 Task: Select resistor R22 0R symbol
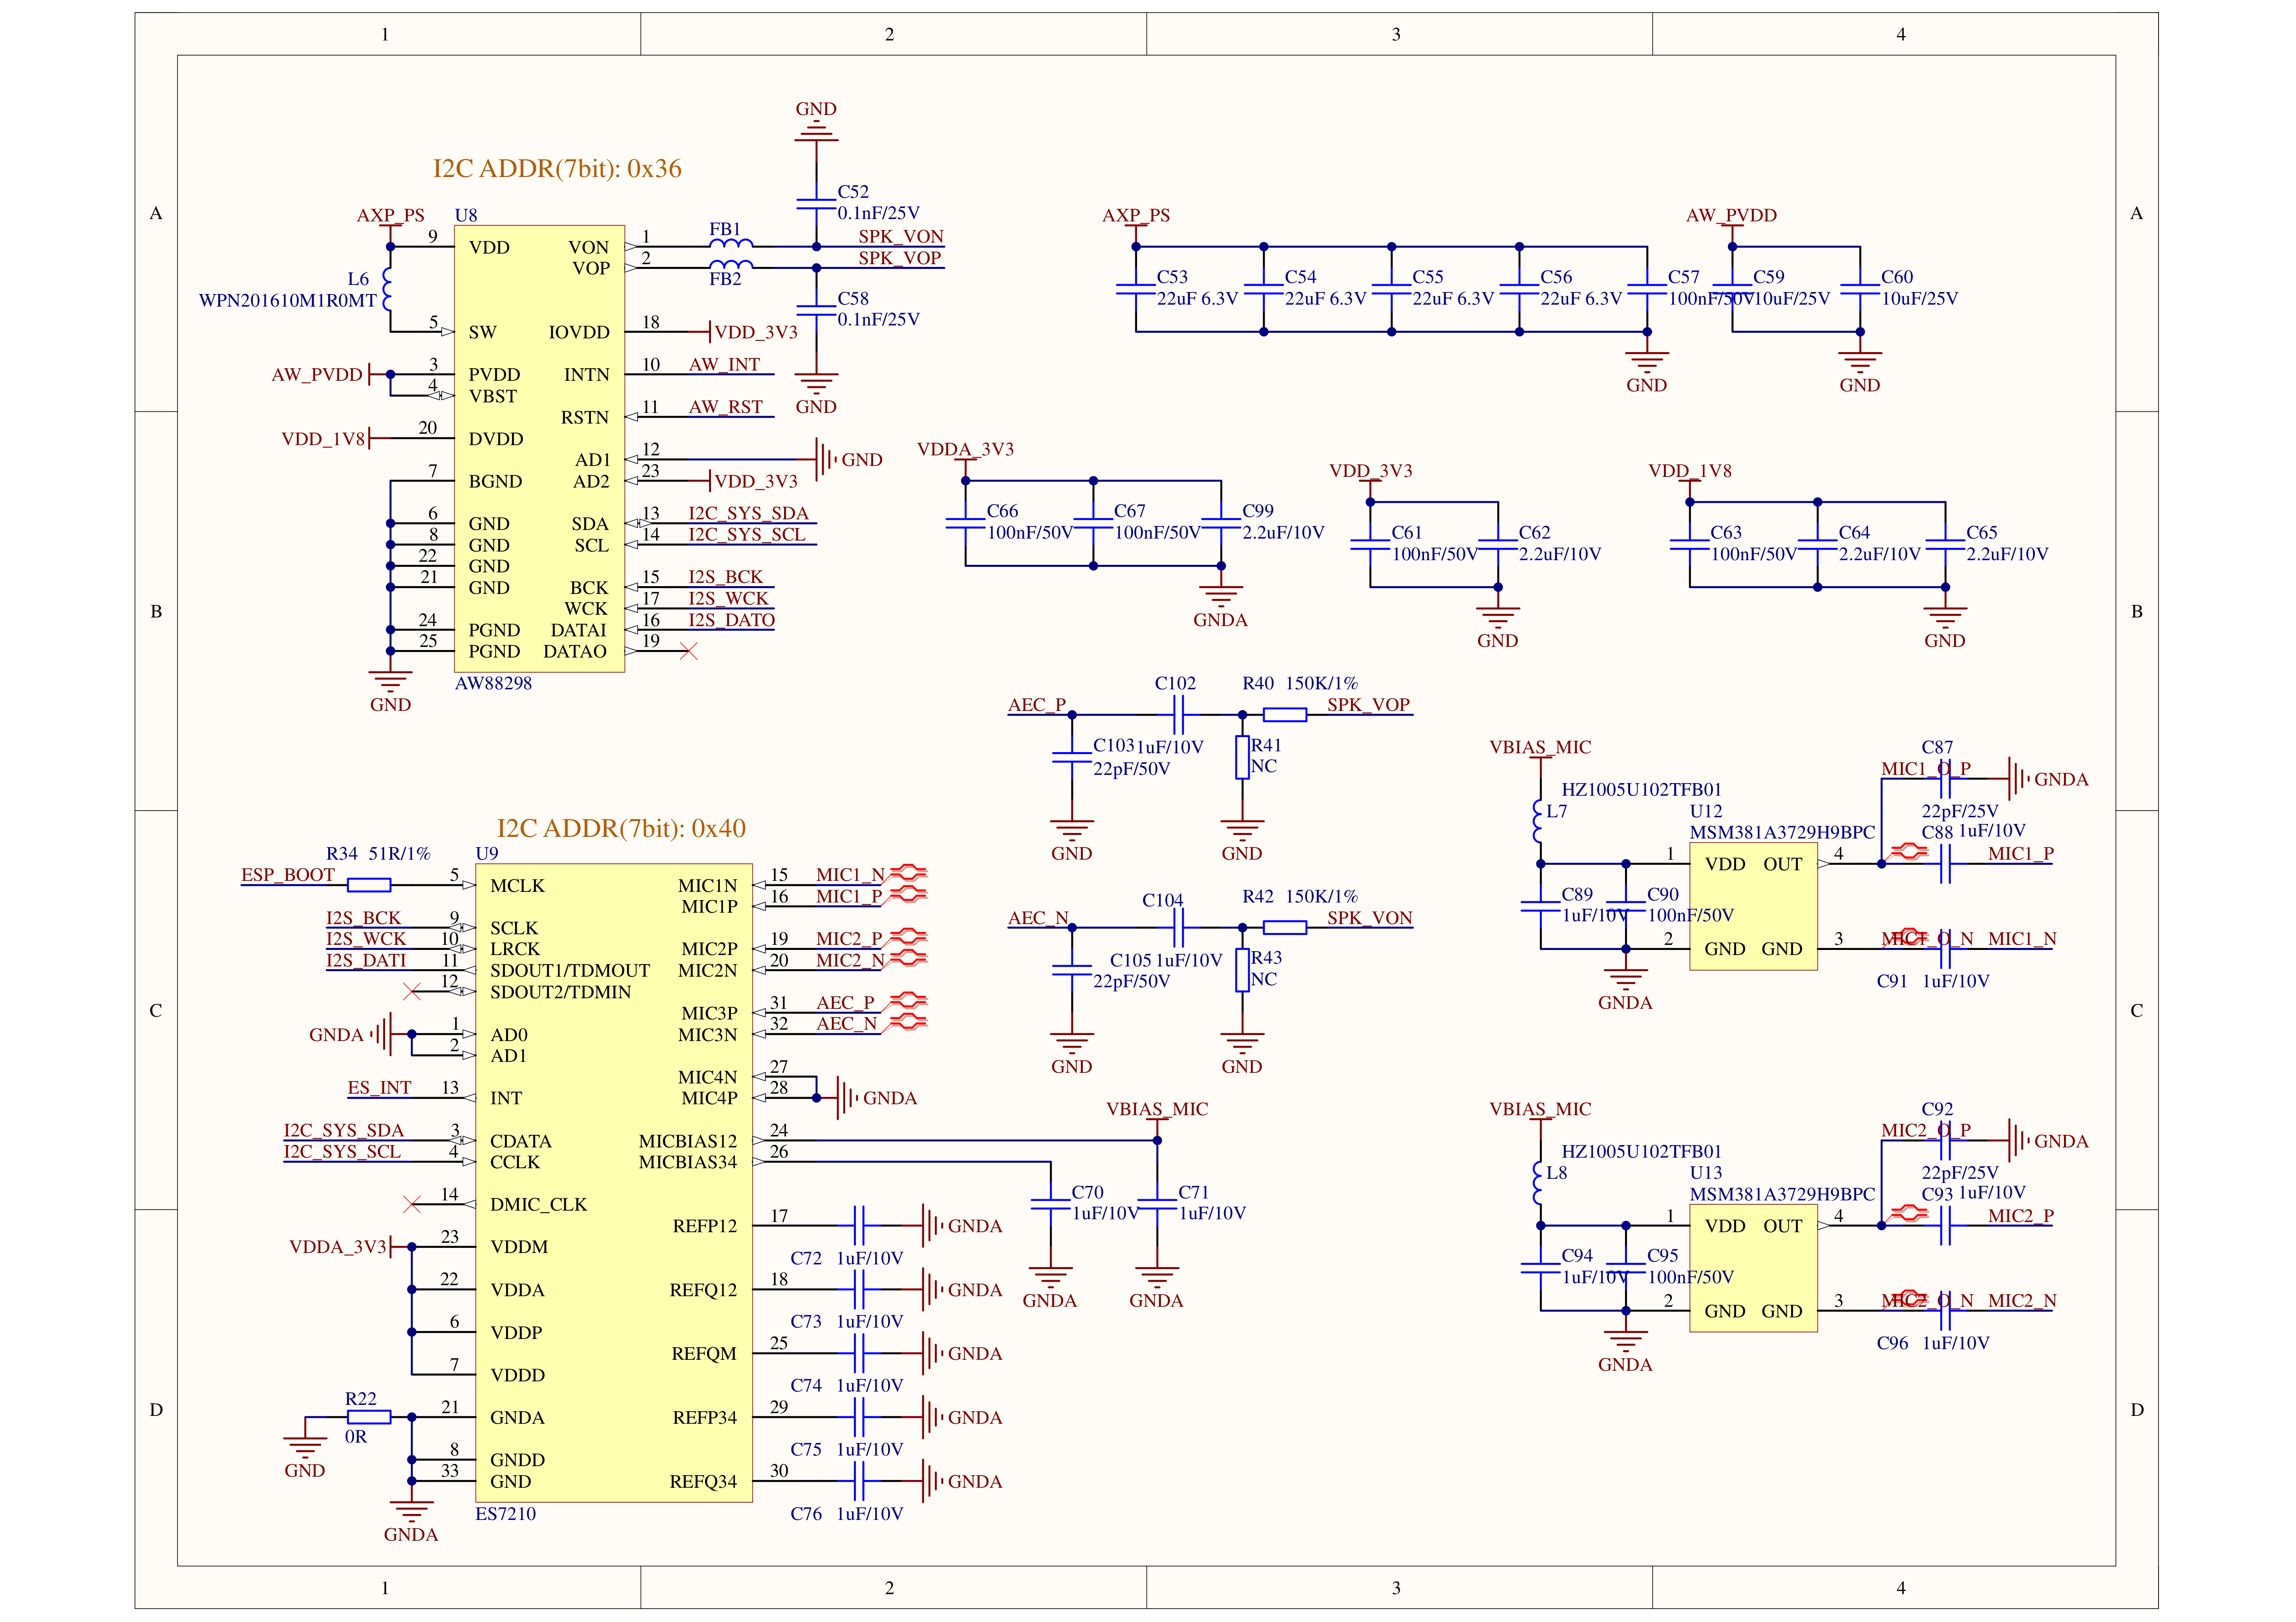(369, 1417)
